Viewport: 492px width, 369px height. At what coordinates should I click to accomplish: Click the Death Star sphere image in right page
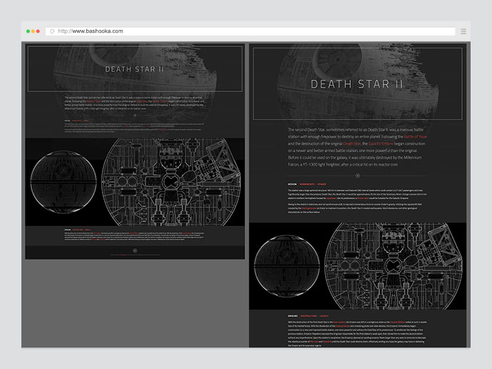coord(287,266)
